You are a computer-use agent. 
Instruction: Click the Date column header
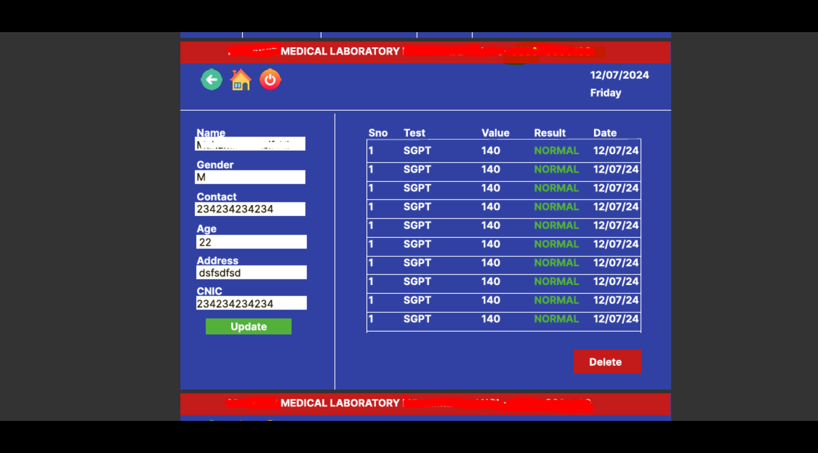pyautogui.click(x=605, y=133)
